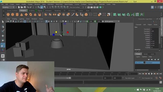Toggle the Modeling Toolkit button at top right

152,7
